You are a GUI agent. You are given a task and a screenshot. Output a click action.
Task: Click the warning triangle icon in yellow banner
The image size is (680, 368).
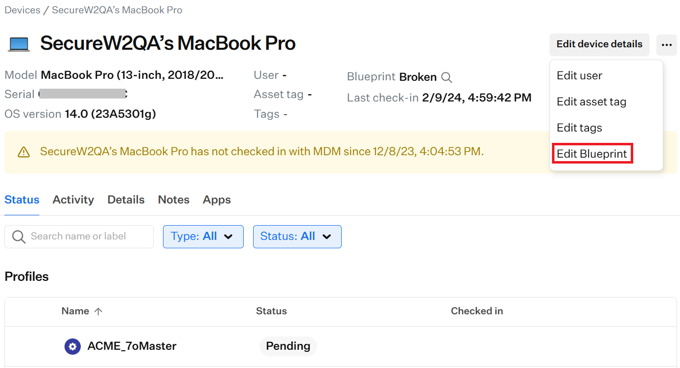[24, 152]
